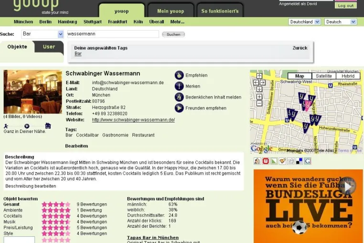Click the Zurück link
The image size is (364, 243).
pyautogui.click(x=300, y=48)
